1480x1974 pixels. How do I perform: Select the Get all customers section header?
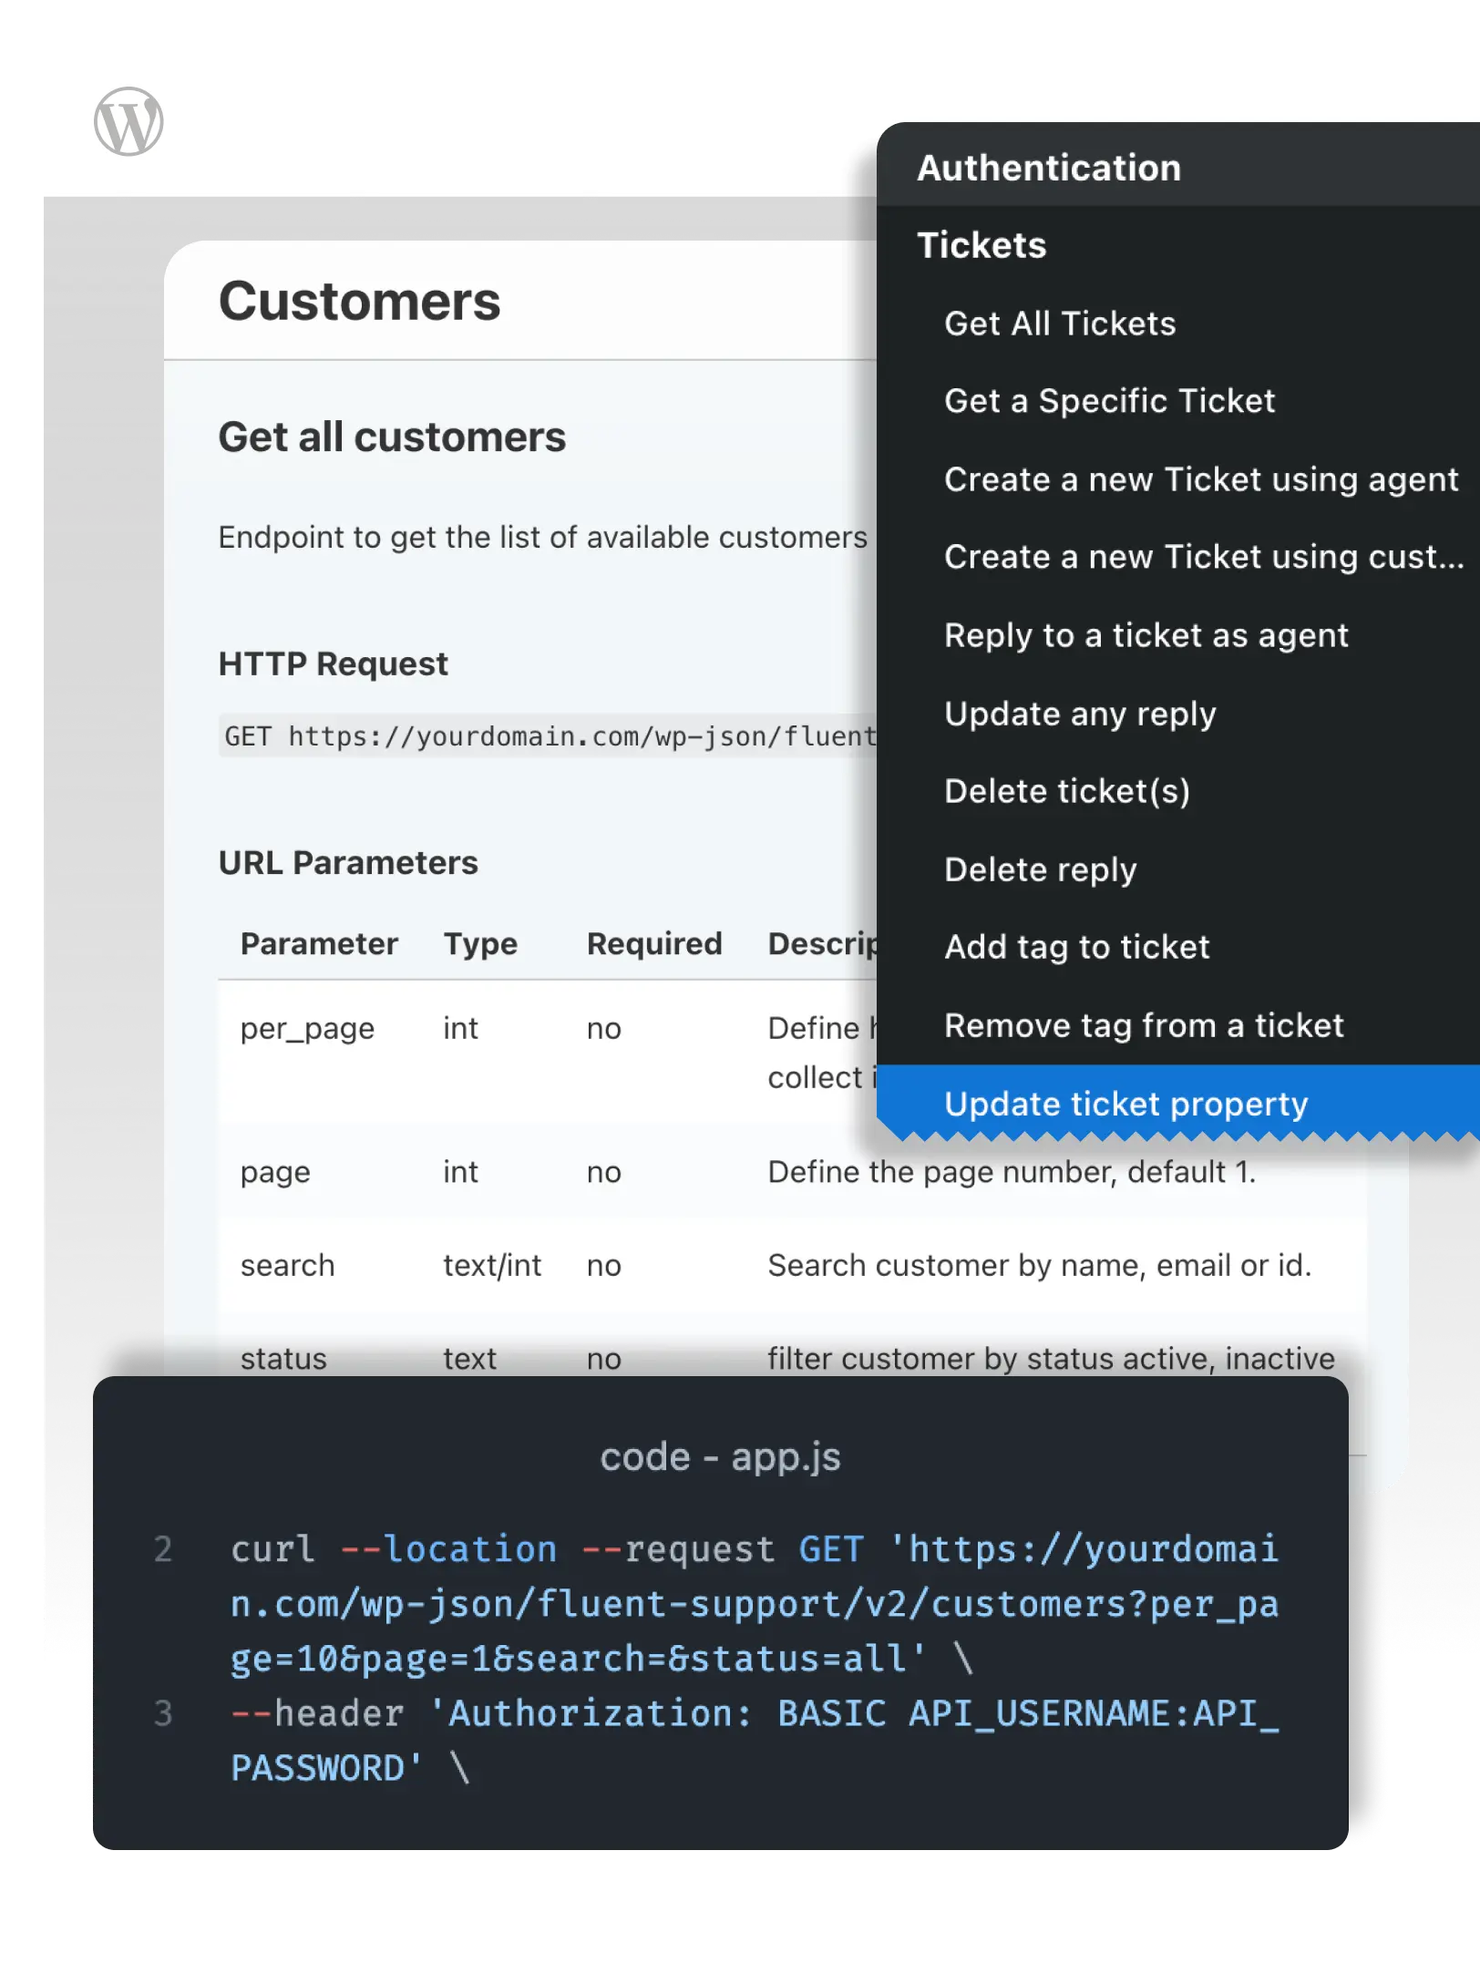tap(392, 437)
